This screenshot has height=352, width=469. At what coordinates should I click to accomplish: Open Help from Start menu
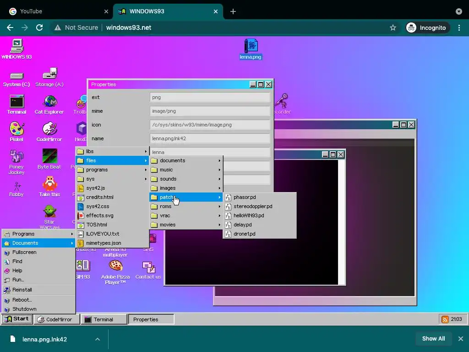tap(38, 270)
